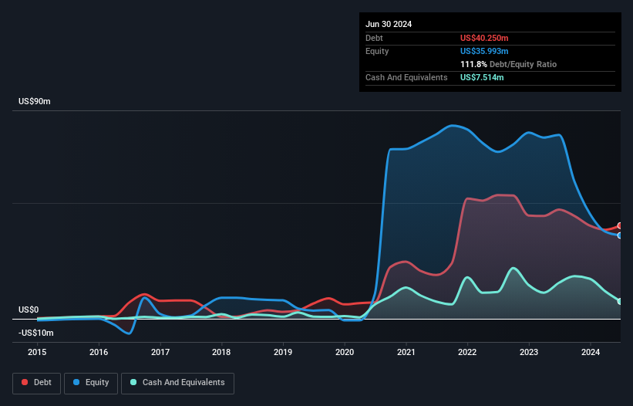
Task: Toggle the Debt legend button
Action: pyautogui.click(x=37, y=383)
